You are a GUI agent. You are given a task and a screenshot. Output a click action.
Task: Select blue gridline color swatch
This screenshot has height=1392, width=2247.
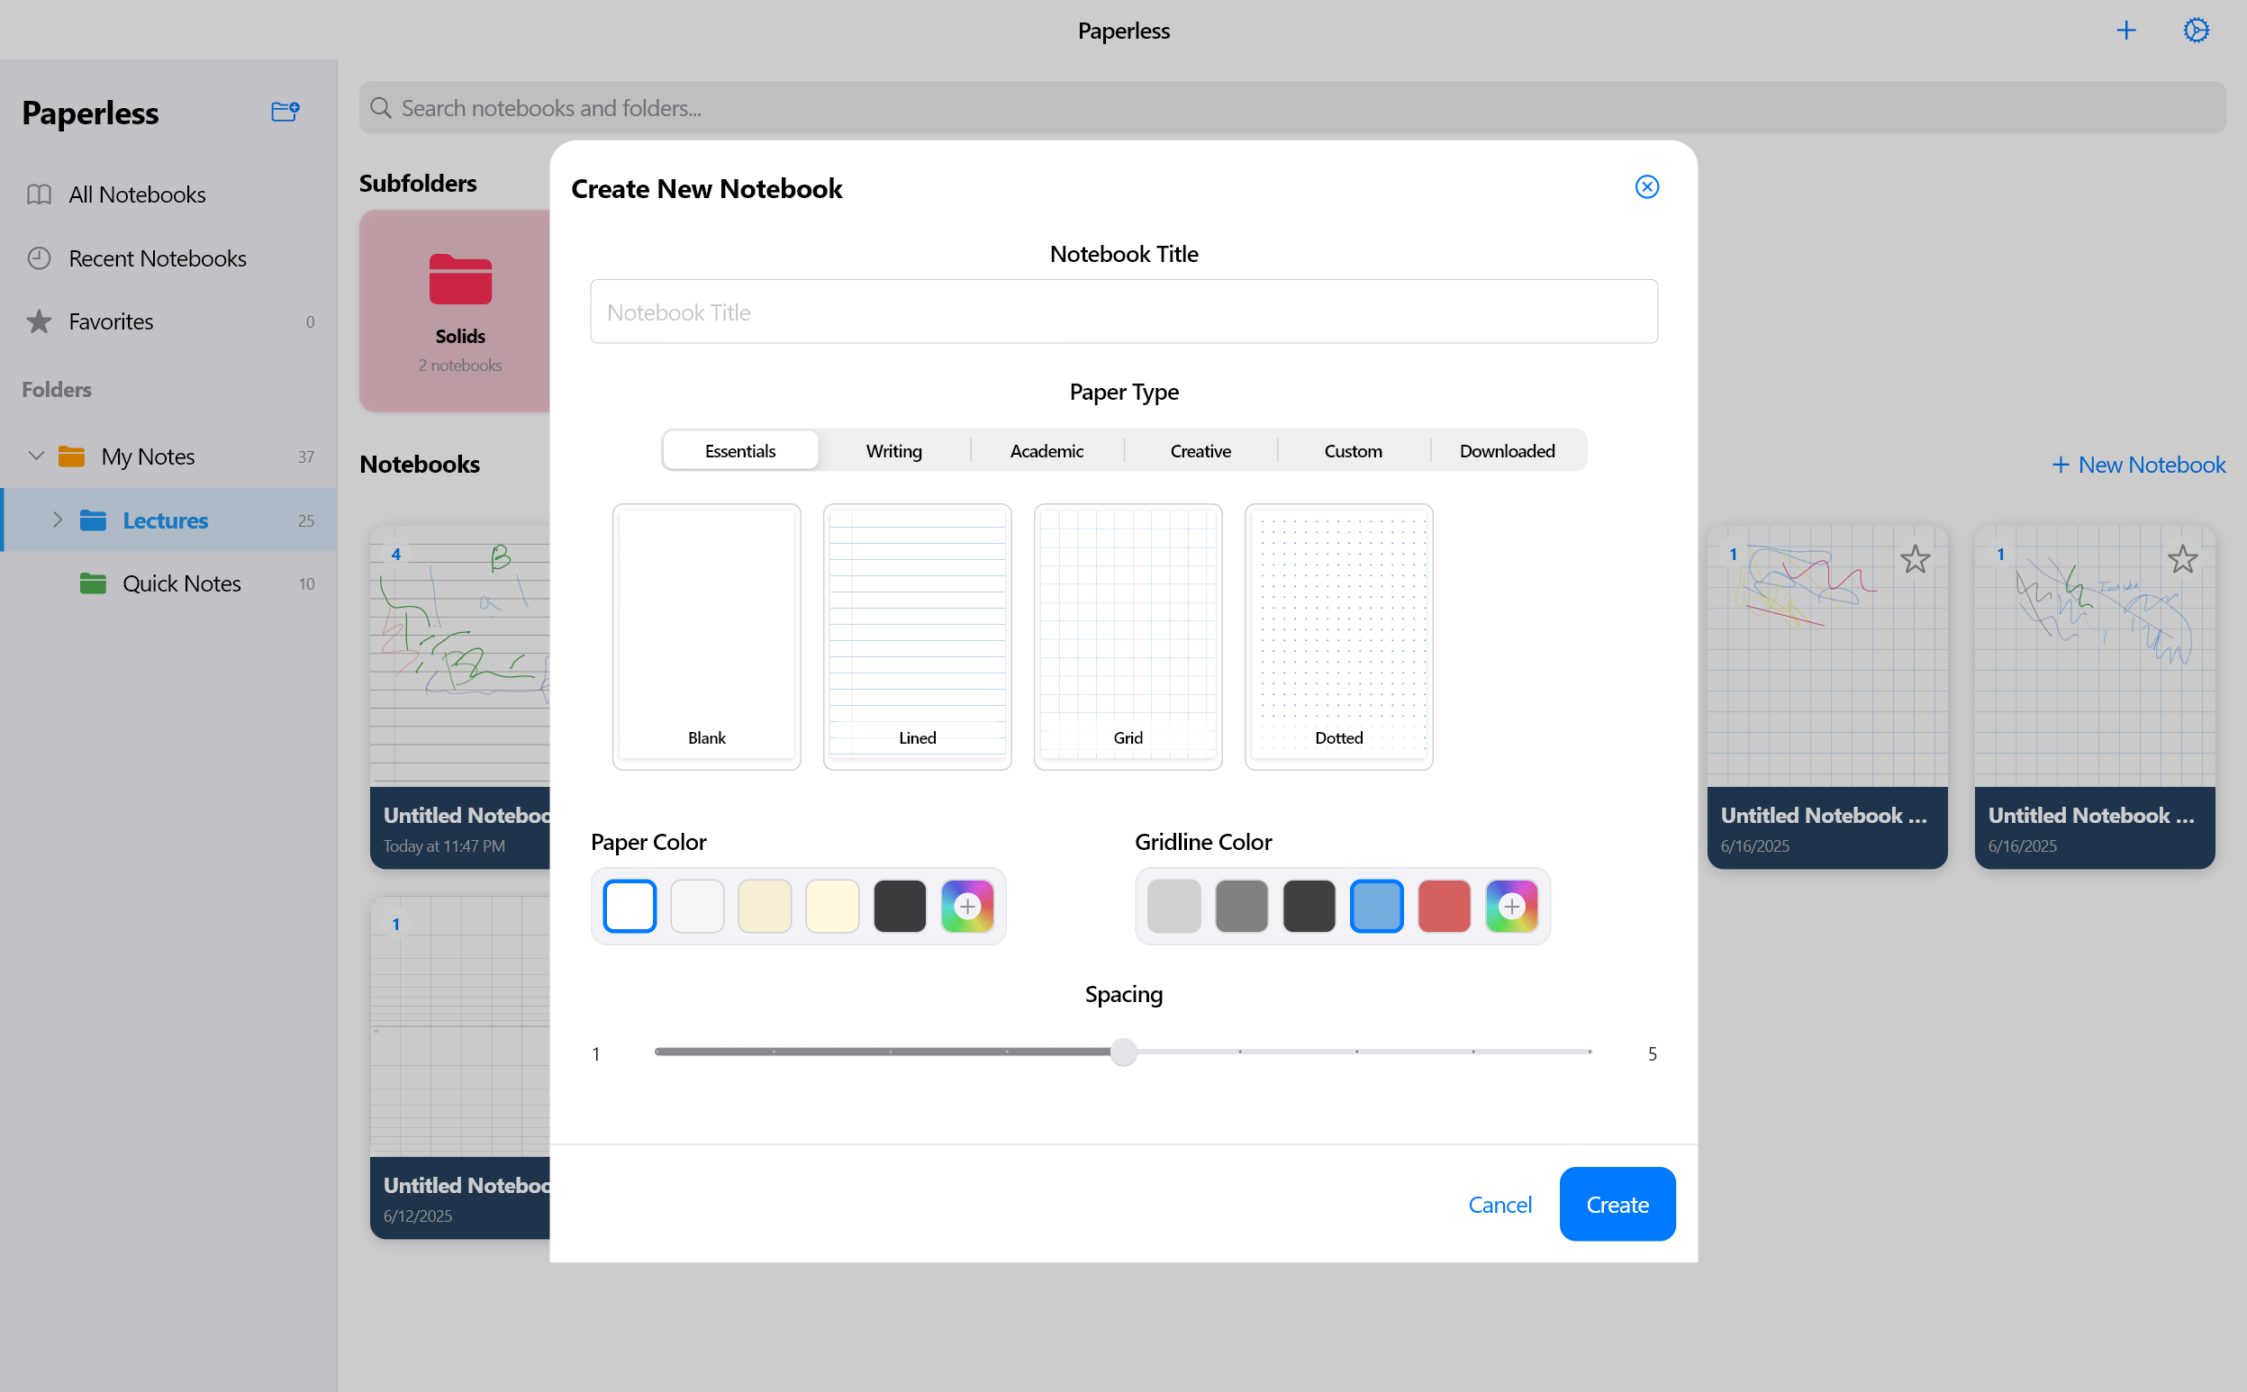pos(1376,906)
